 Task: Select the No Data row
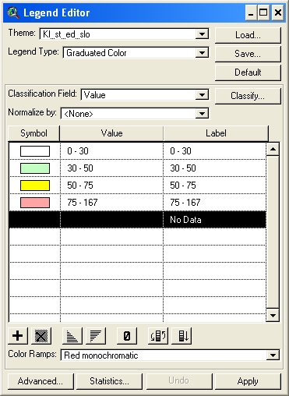coord(137,220)
